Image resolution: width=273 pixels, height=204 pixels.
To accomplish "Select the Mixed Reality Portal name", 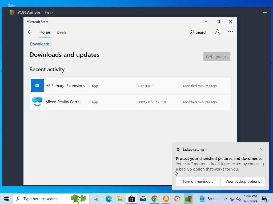I will (63, 102).
